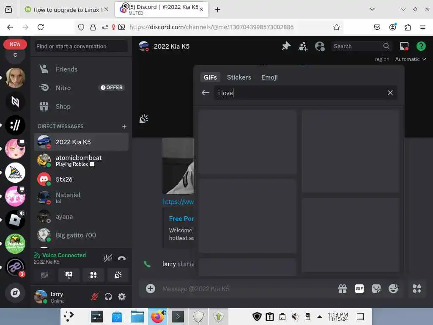
Task: Open GIF picker button in message bar
Action: (359, 289)
